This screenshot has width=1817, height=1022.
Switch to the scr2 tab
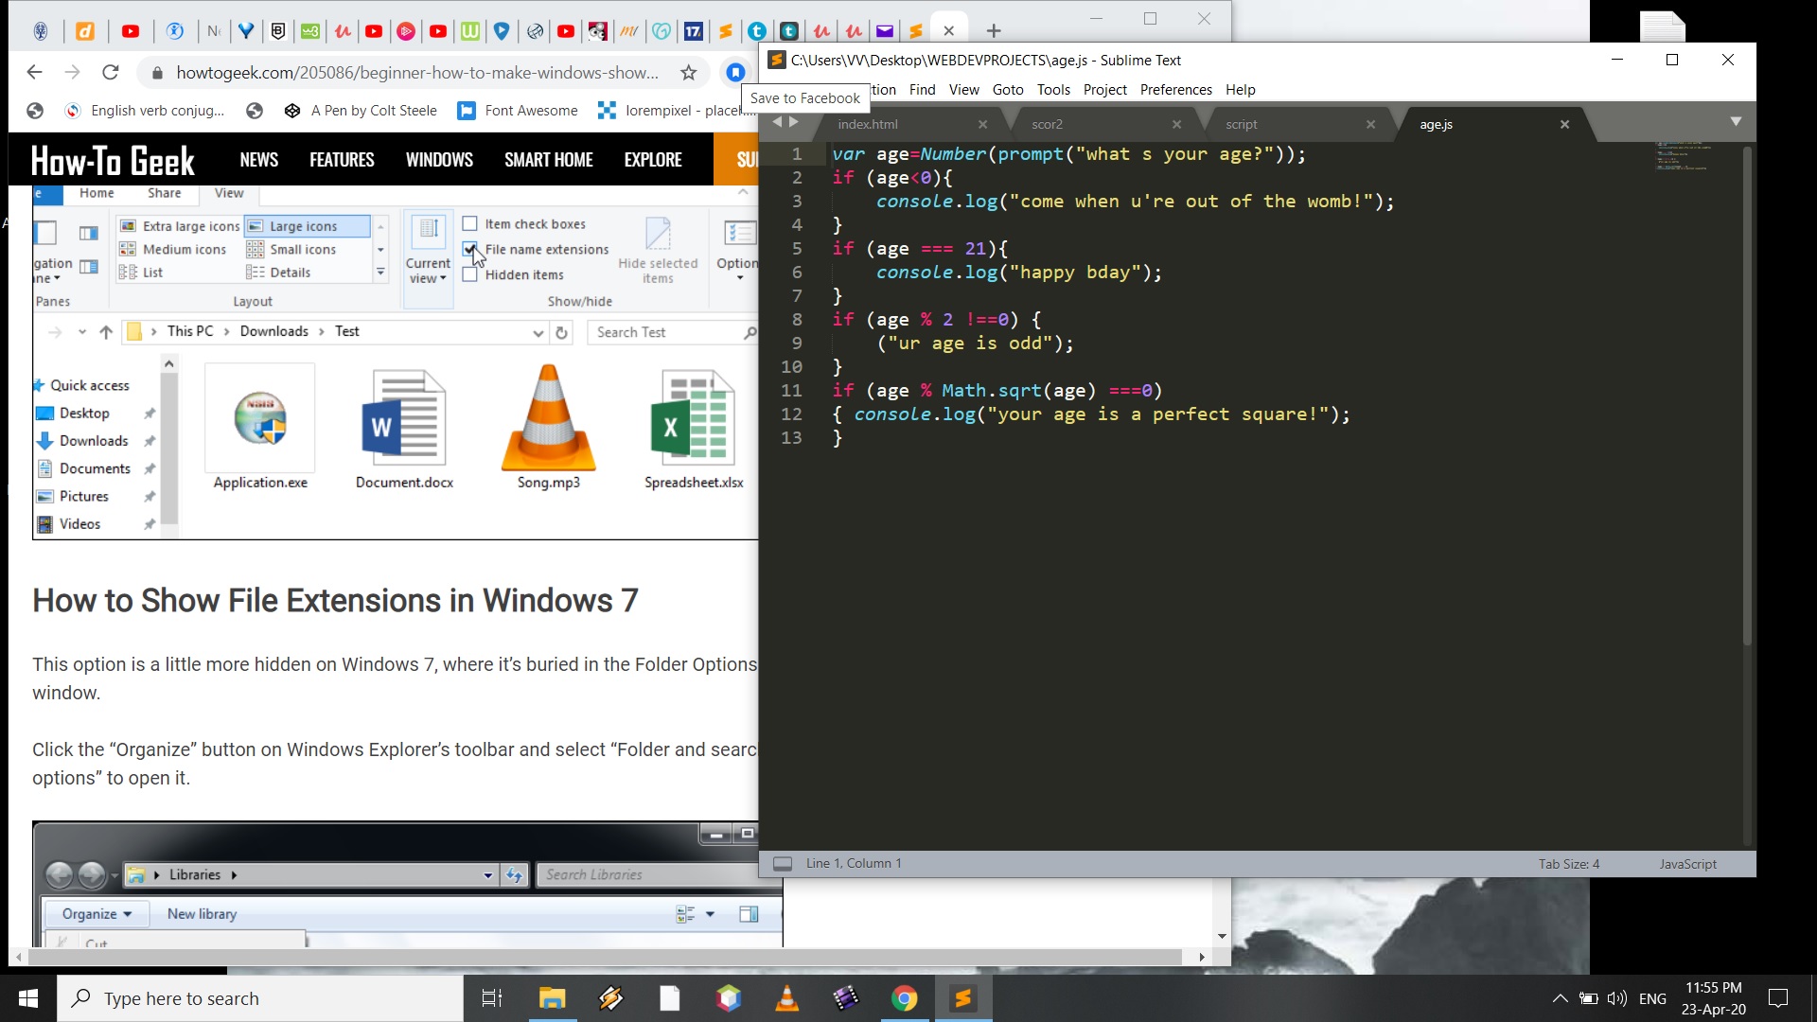pyautogui.click(x=1047, y=124)
